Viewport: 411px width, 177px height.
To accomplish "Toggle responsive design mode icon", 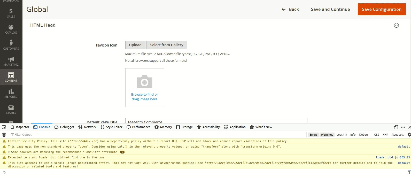I will [396, 127].
